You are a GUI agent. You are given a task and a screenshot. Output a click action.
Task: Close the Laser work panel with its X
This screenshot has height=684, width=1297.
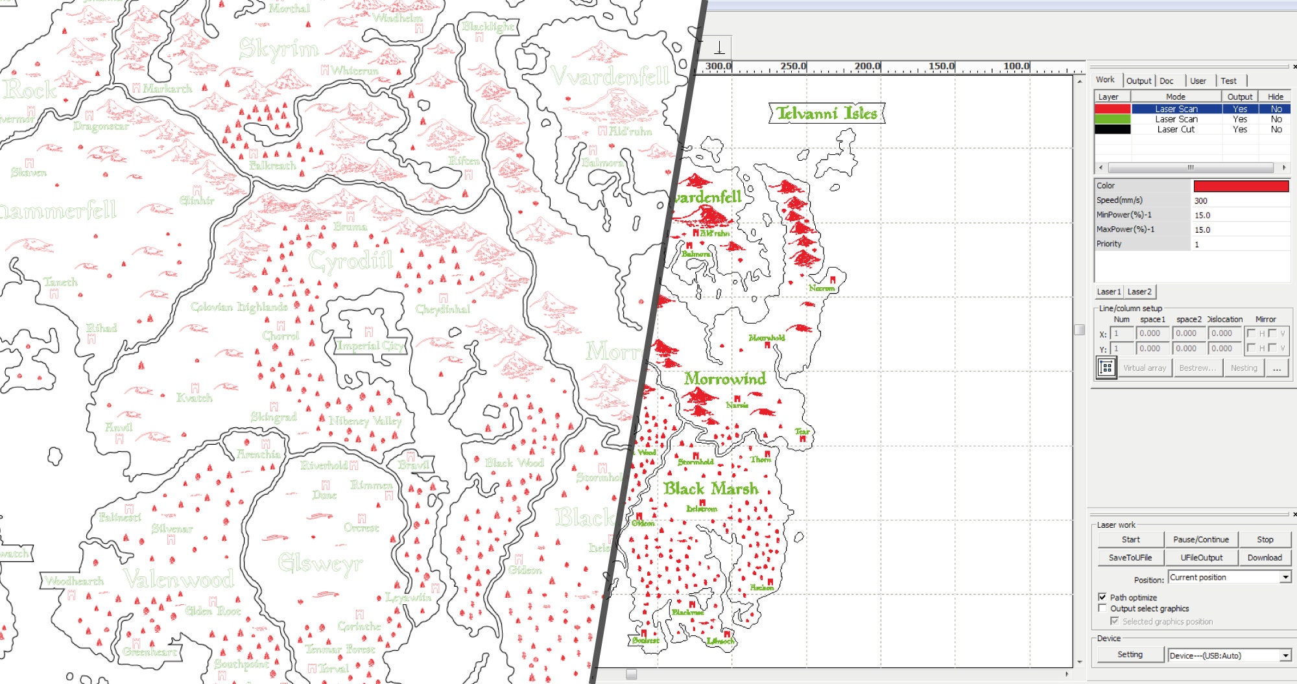coord(1294,514)
